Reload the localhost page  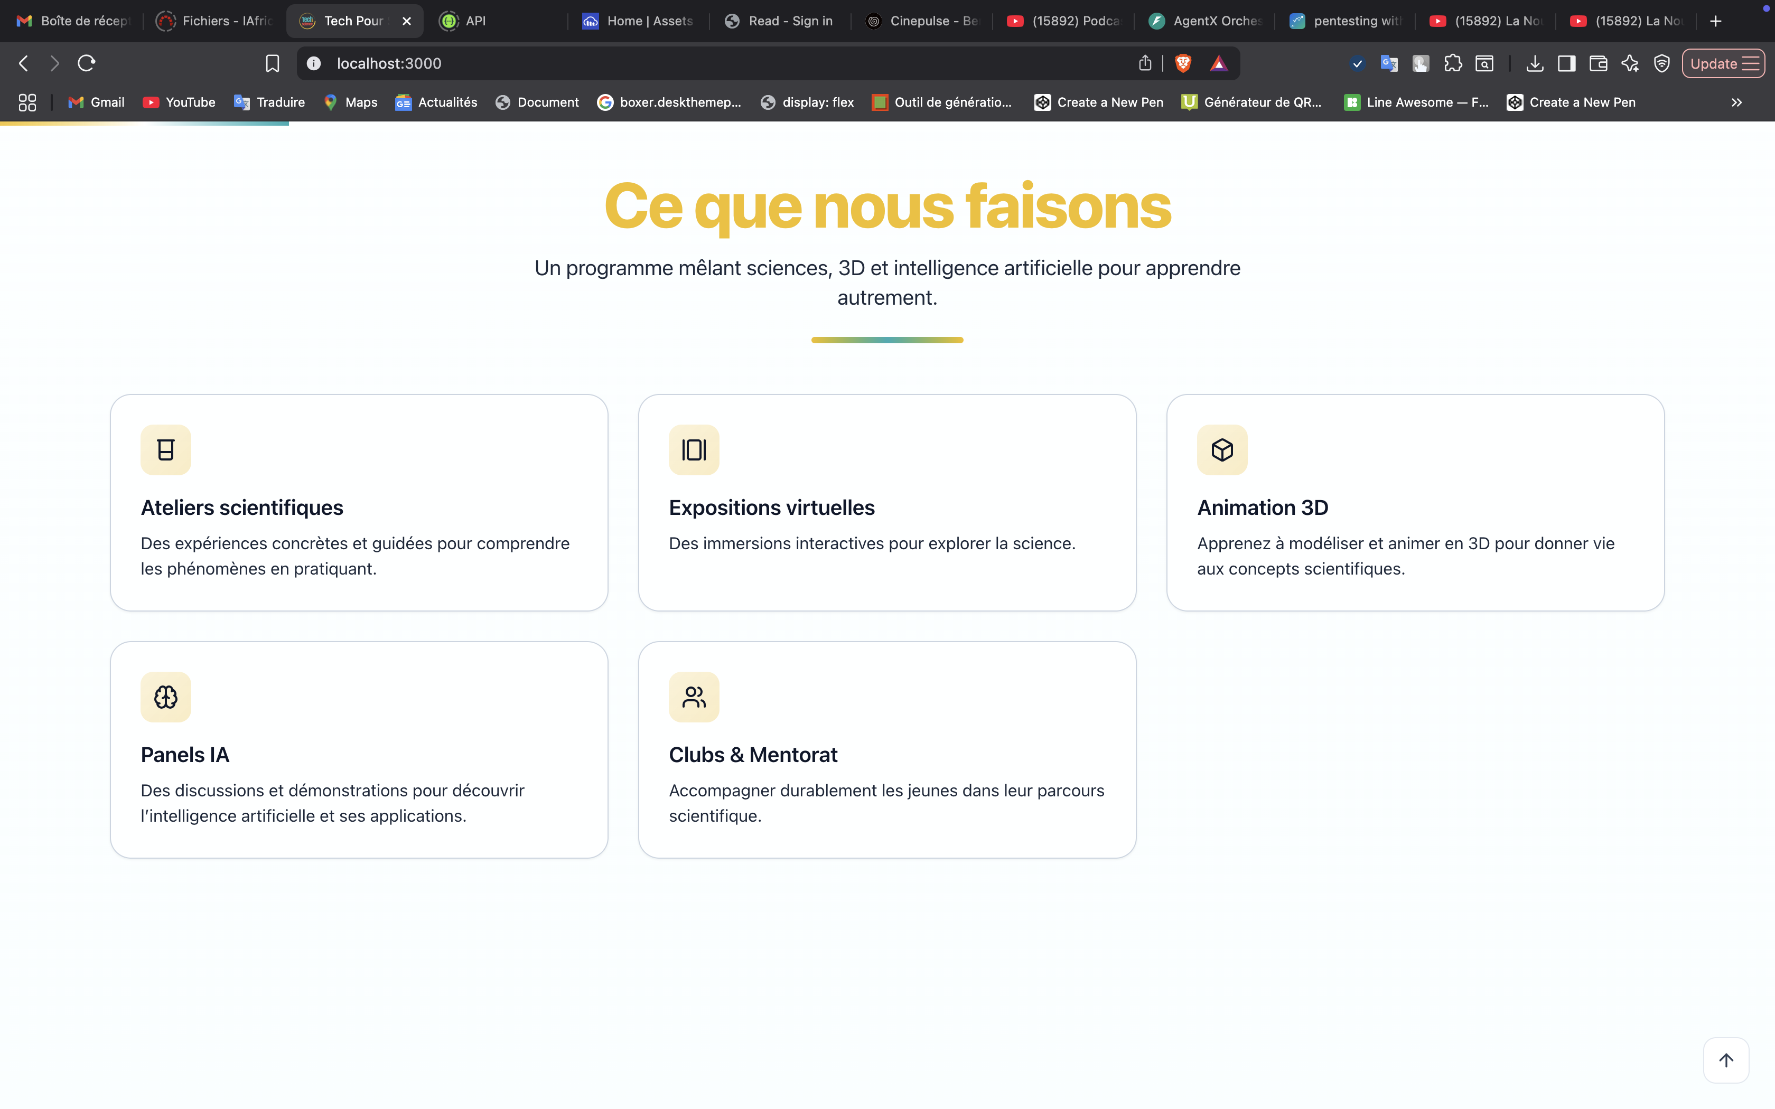(x=87, y=63)
